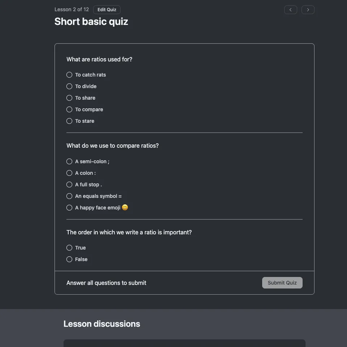Mark the ratio order statement as True

point(69,248)
